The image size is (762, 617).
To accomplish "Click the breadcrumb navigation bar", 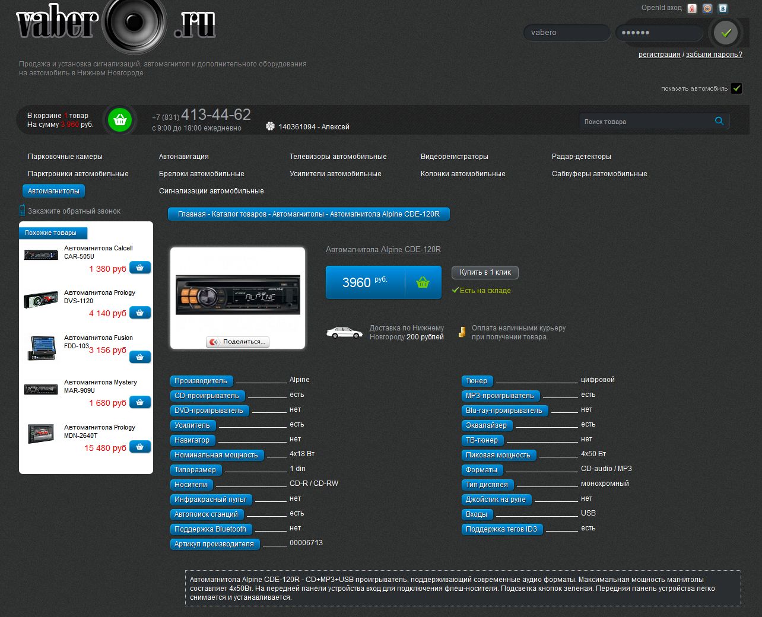I will [309, 214].
